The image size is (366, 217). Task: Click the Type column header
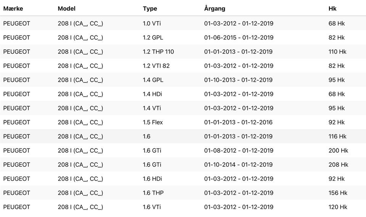point(150,8)
